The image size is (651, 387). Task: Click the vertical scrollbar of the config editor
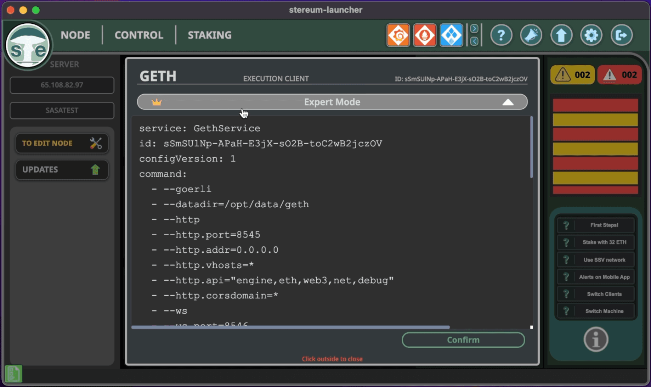[531, 147]
